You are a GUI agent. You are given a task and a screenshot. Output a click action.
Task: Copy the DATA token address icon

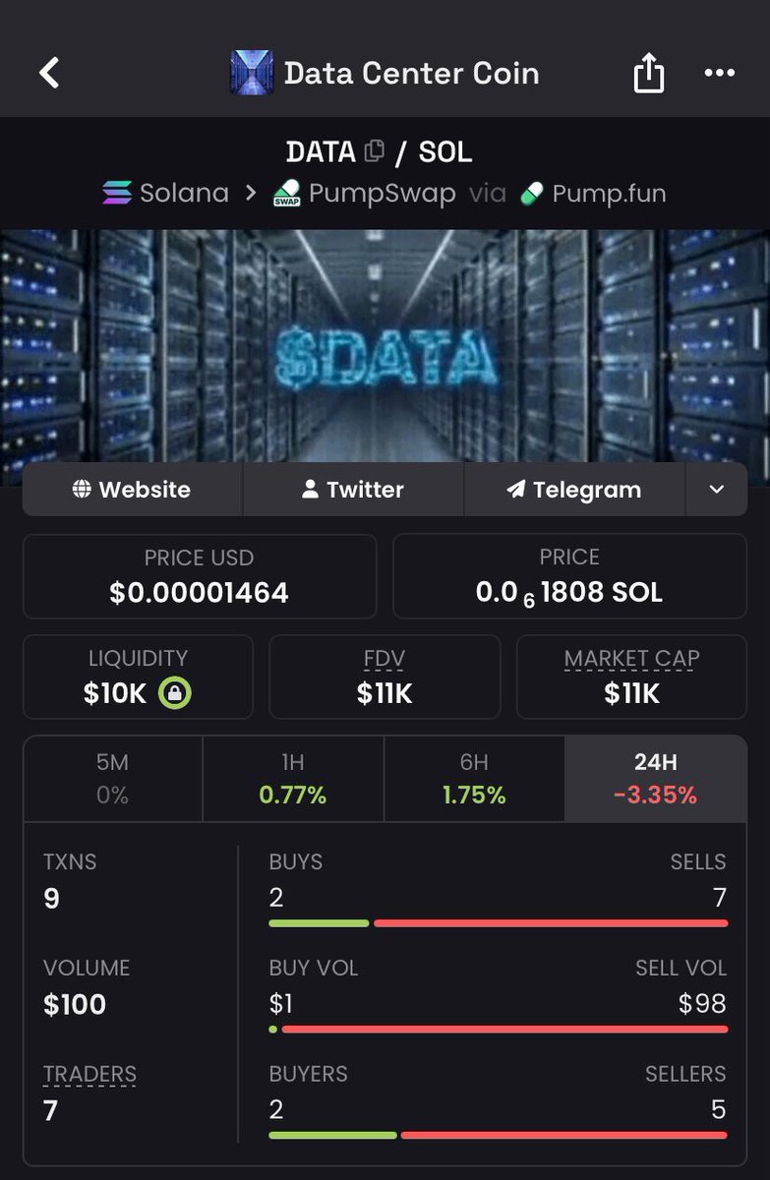(x=374, y=151)
